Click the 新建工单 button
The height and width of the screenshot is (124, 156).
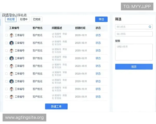pyautogui.click(x=56, y=106)
